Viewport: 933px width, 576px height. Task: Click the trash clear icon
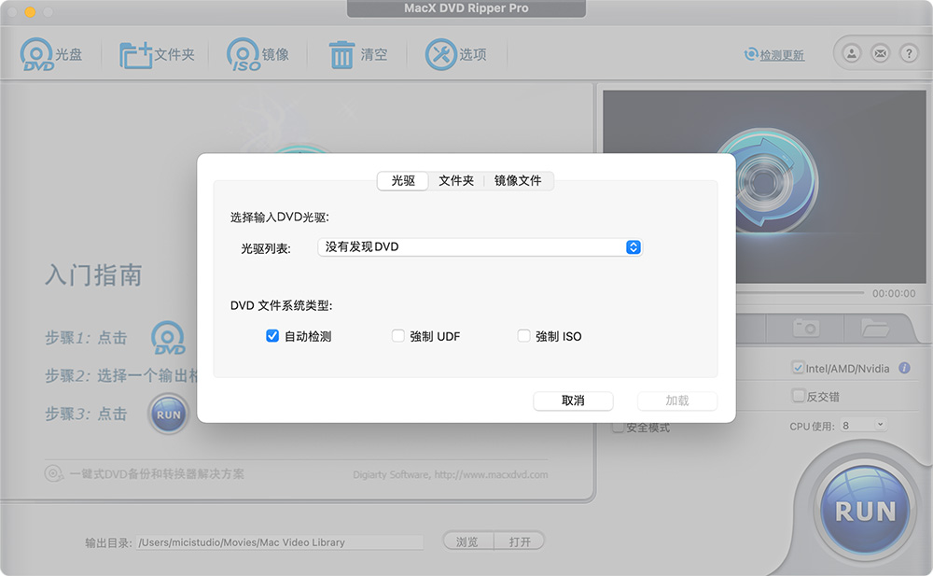tap(341, 54)
